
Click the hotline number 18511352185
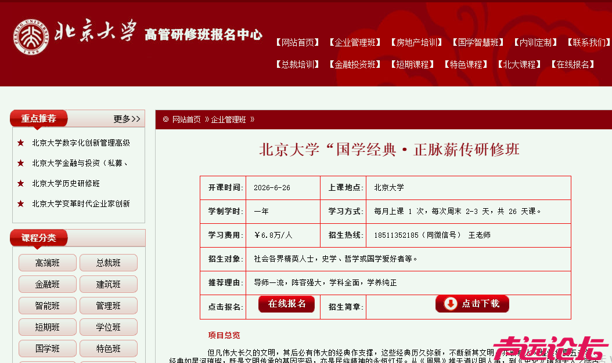tap(396, 235)
